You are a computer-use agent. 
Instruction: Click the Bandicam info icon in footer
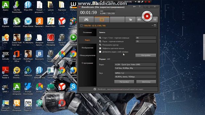95,89
